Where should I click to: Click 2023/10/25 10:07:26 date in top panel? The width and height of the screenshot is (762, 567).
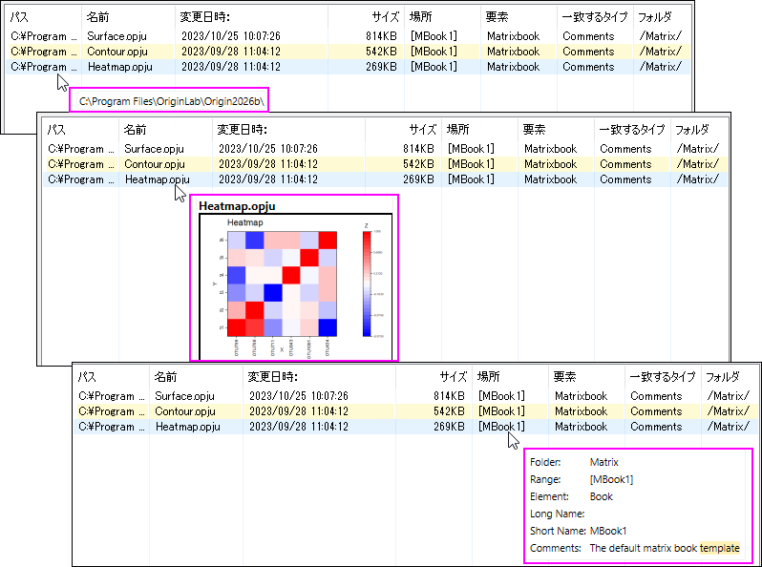(231, 36)
